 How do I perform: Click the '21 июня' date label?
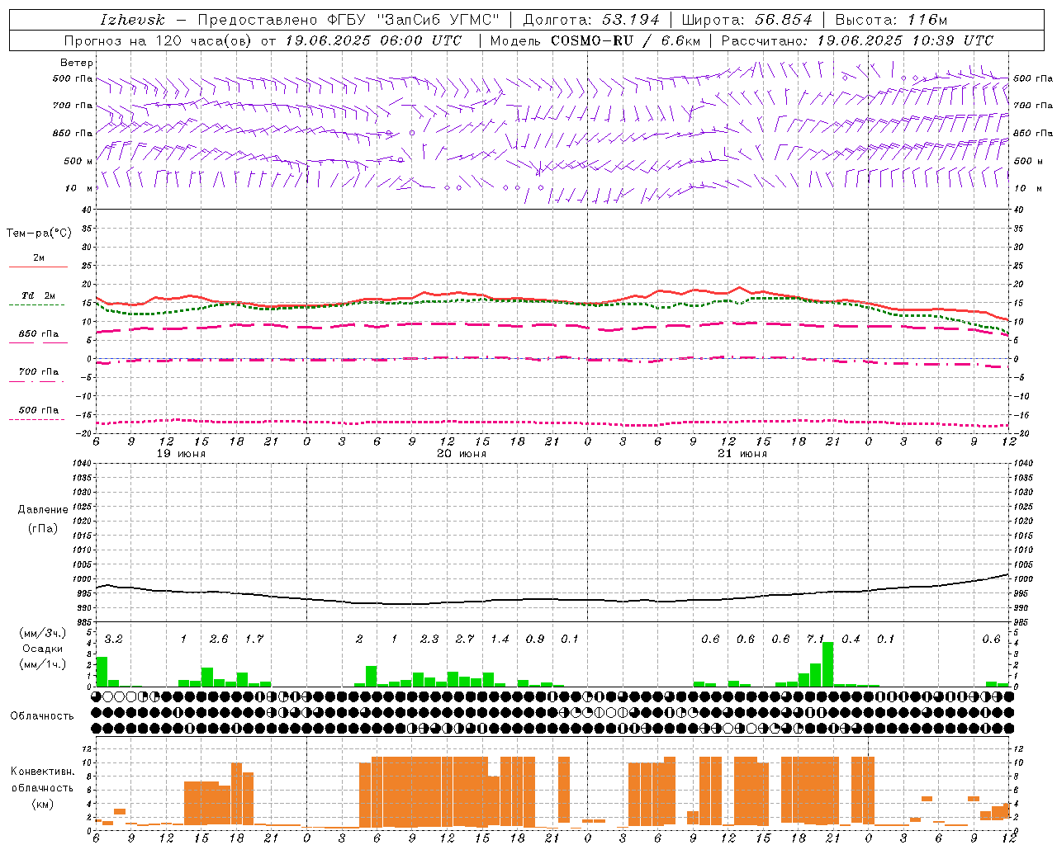742,454
